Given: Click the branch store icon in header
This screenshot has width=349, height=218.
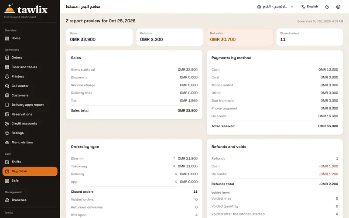Looking at the screenshot, I should [259, 7].
